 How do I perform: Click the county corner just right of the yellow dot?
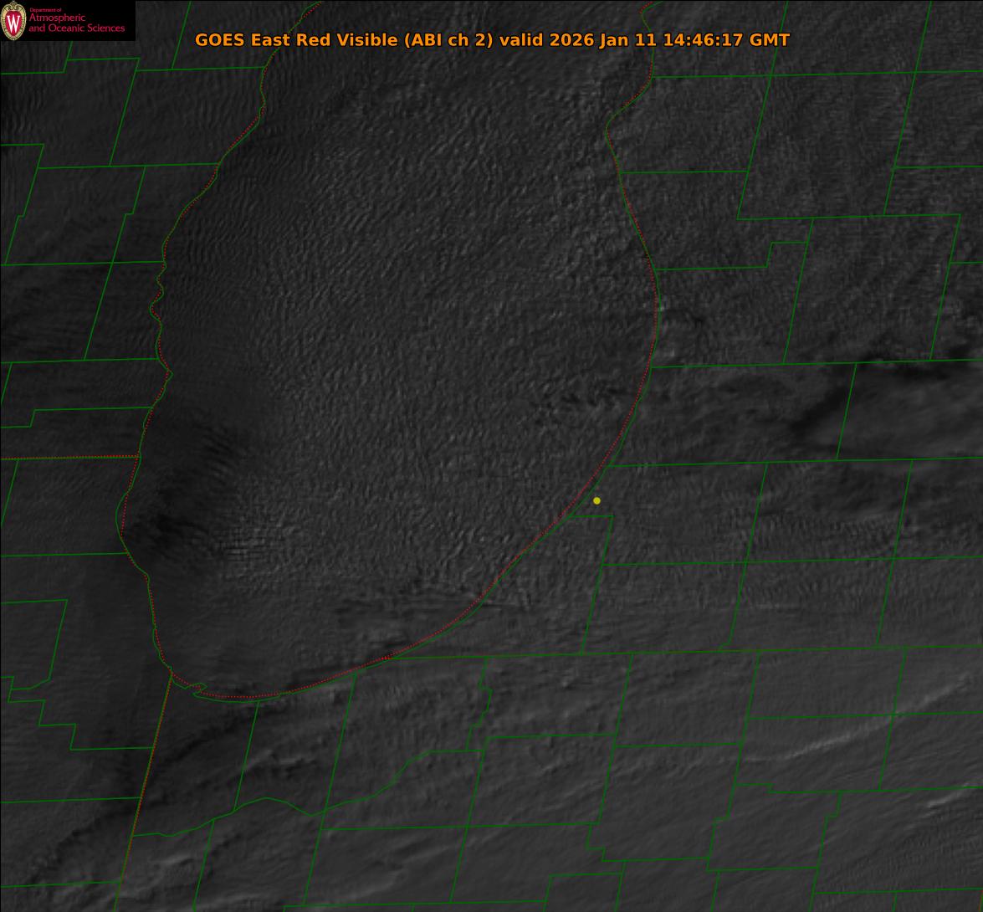click(x=612, y=515)
